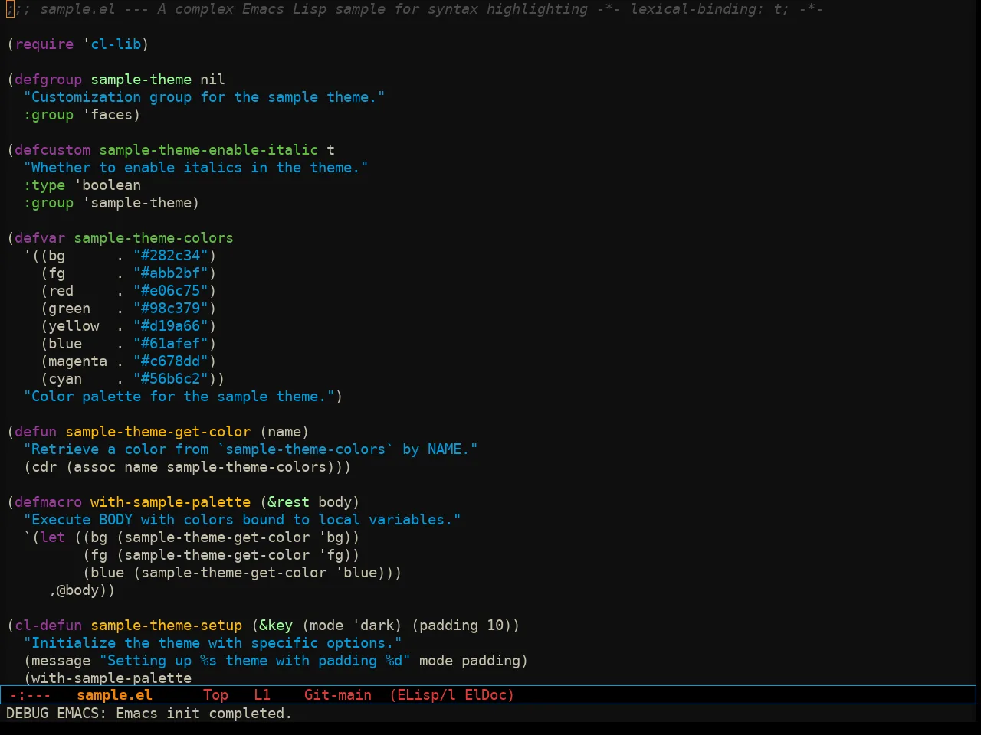Click the 'message' function call
The image size is (981, 735).
click(61, 661)
